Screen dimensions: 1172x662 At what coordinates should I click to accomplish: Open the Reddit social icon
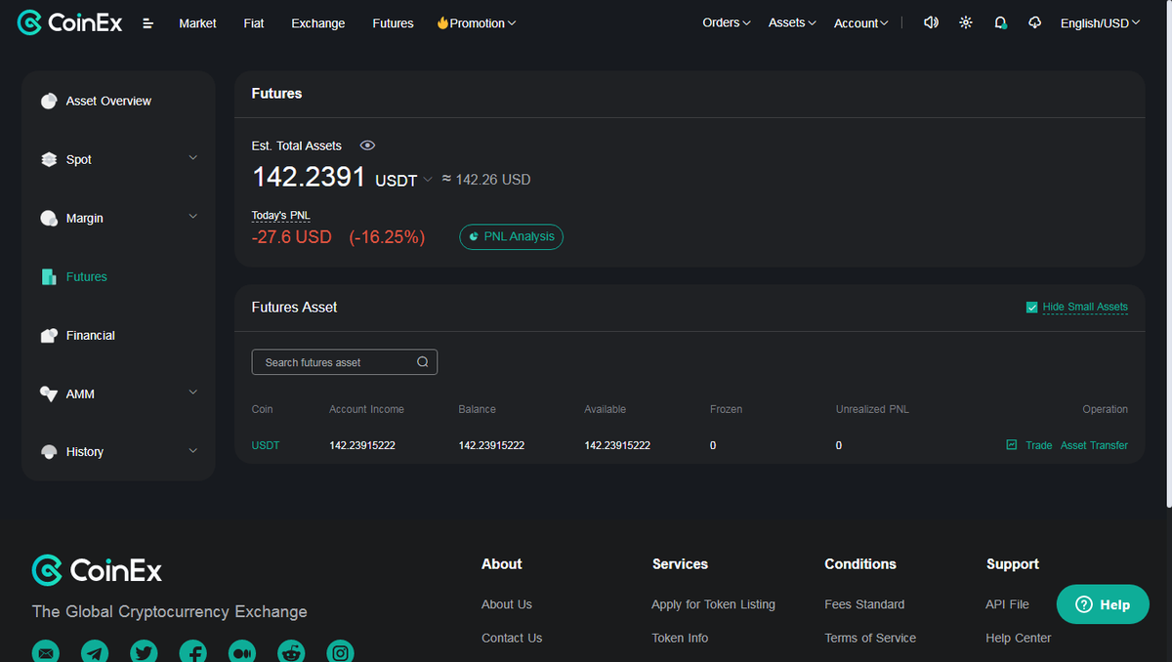(x=291, y=651)
